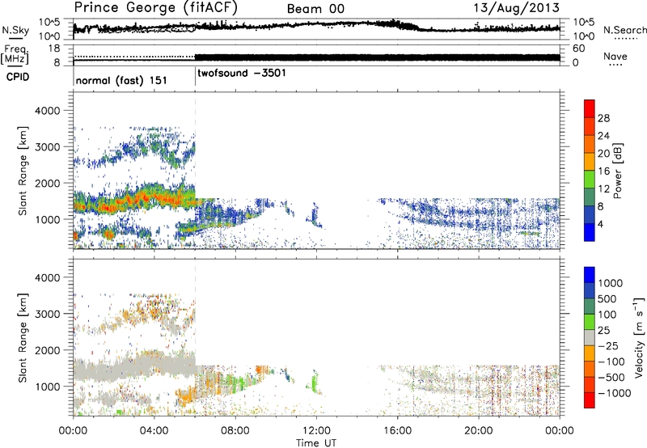This screenshot has width=647, height=448.
Task: Click the "Velocity [m s⁻¹]" color bar title
Action: [639, 337]
